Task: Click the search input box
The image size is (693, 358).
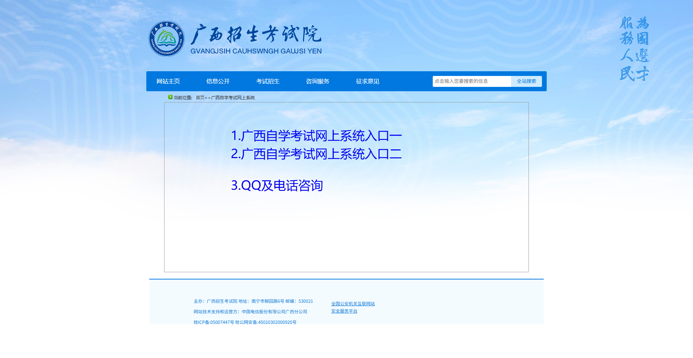Action: [471, 81]
